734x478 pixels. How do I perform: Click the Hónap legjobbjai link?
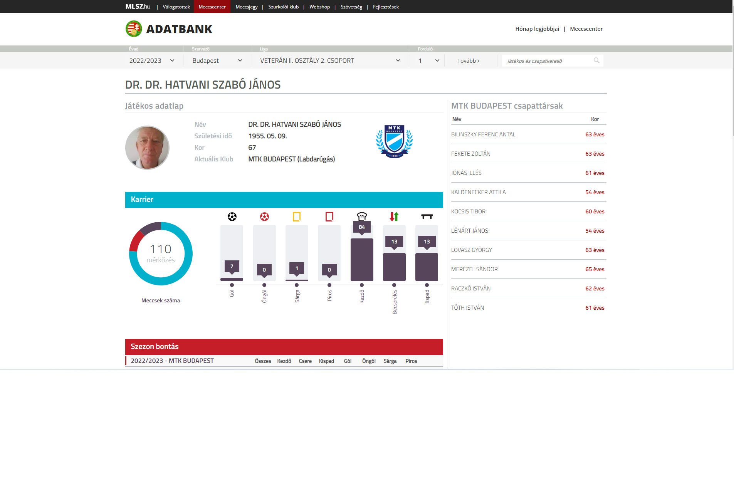pyautogui.click(x=537, y=29)
